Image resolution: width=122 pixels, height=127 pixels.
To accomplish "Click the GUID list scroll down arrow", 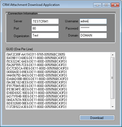I will click(113, 107).
